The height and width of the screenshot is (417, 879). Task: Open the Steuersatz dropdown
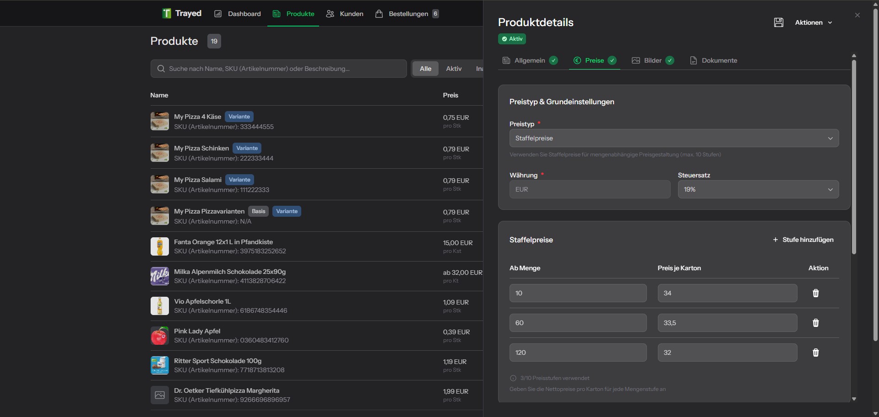pos(758,189)
